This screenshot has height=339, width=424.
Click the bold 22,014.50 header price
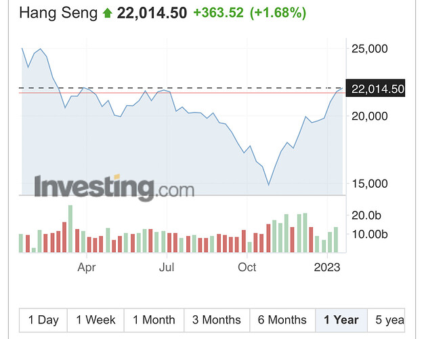152,13
